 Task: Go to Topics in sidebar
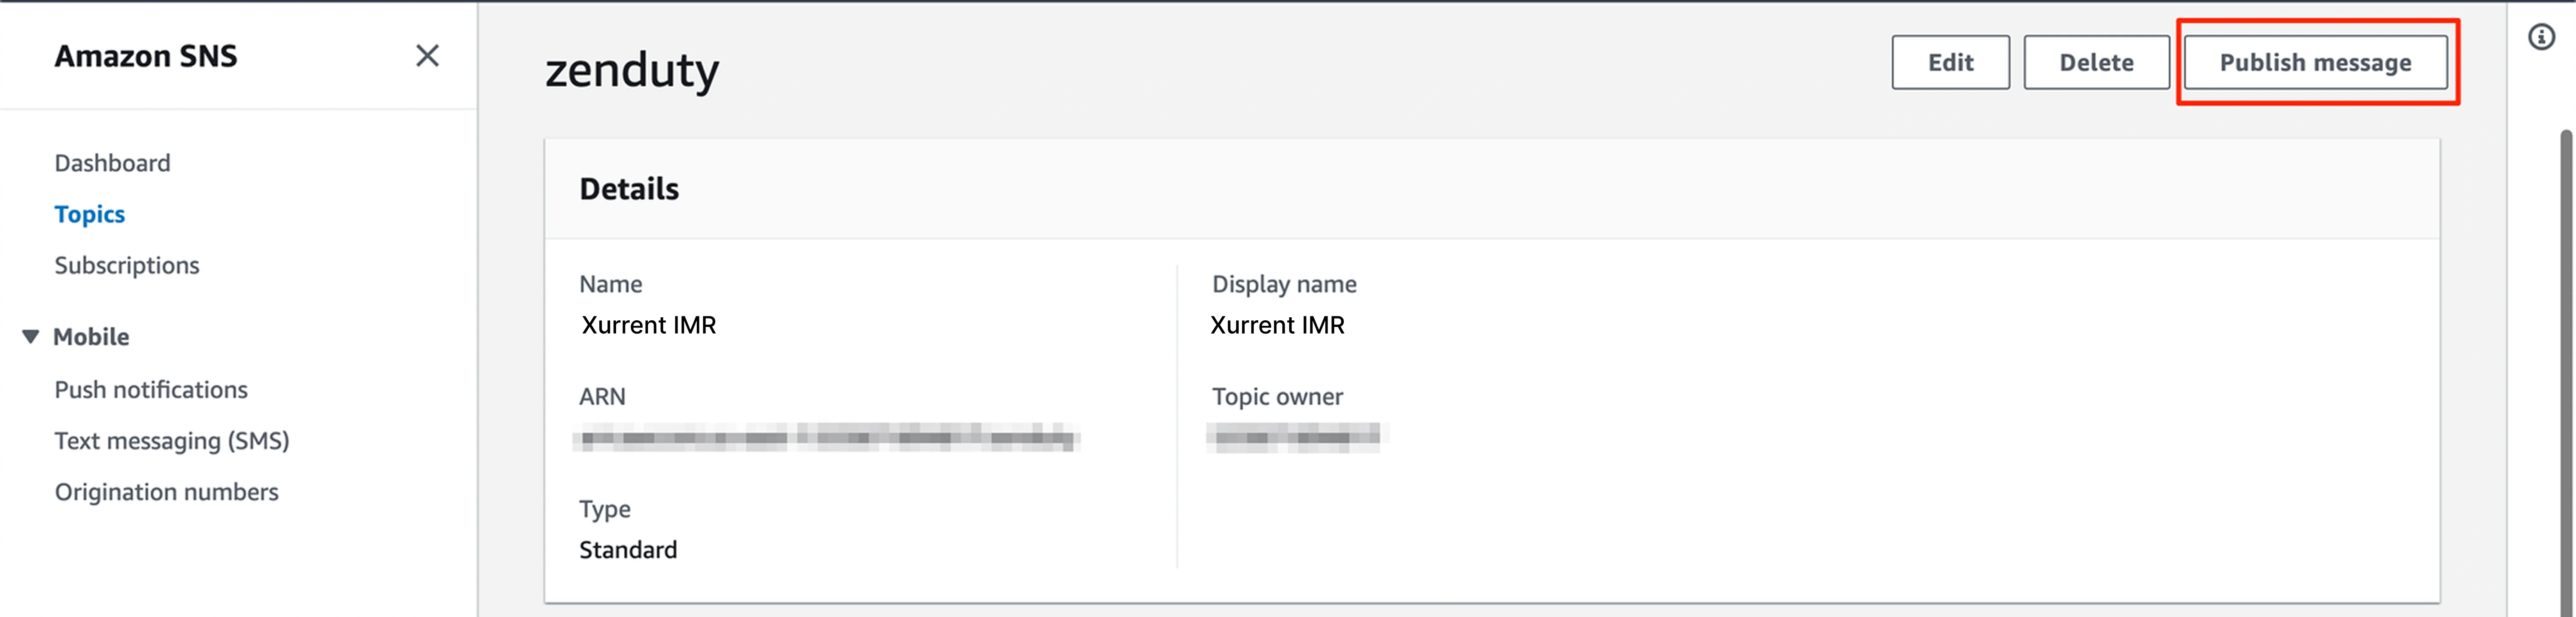[89, 214]
